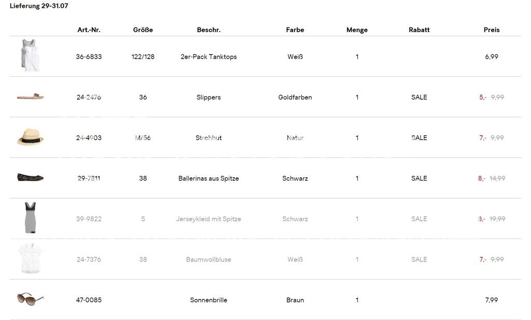This screenshot has height=320, width=531.
Task: Click article number 36-6833
Action: click(x=89, y=57)
